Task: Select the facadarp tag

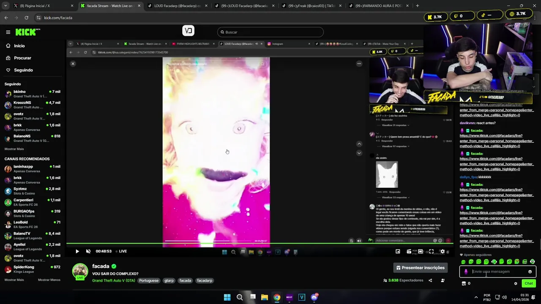Action: pos(205,280)
